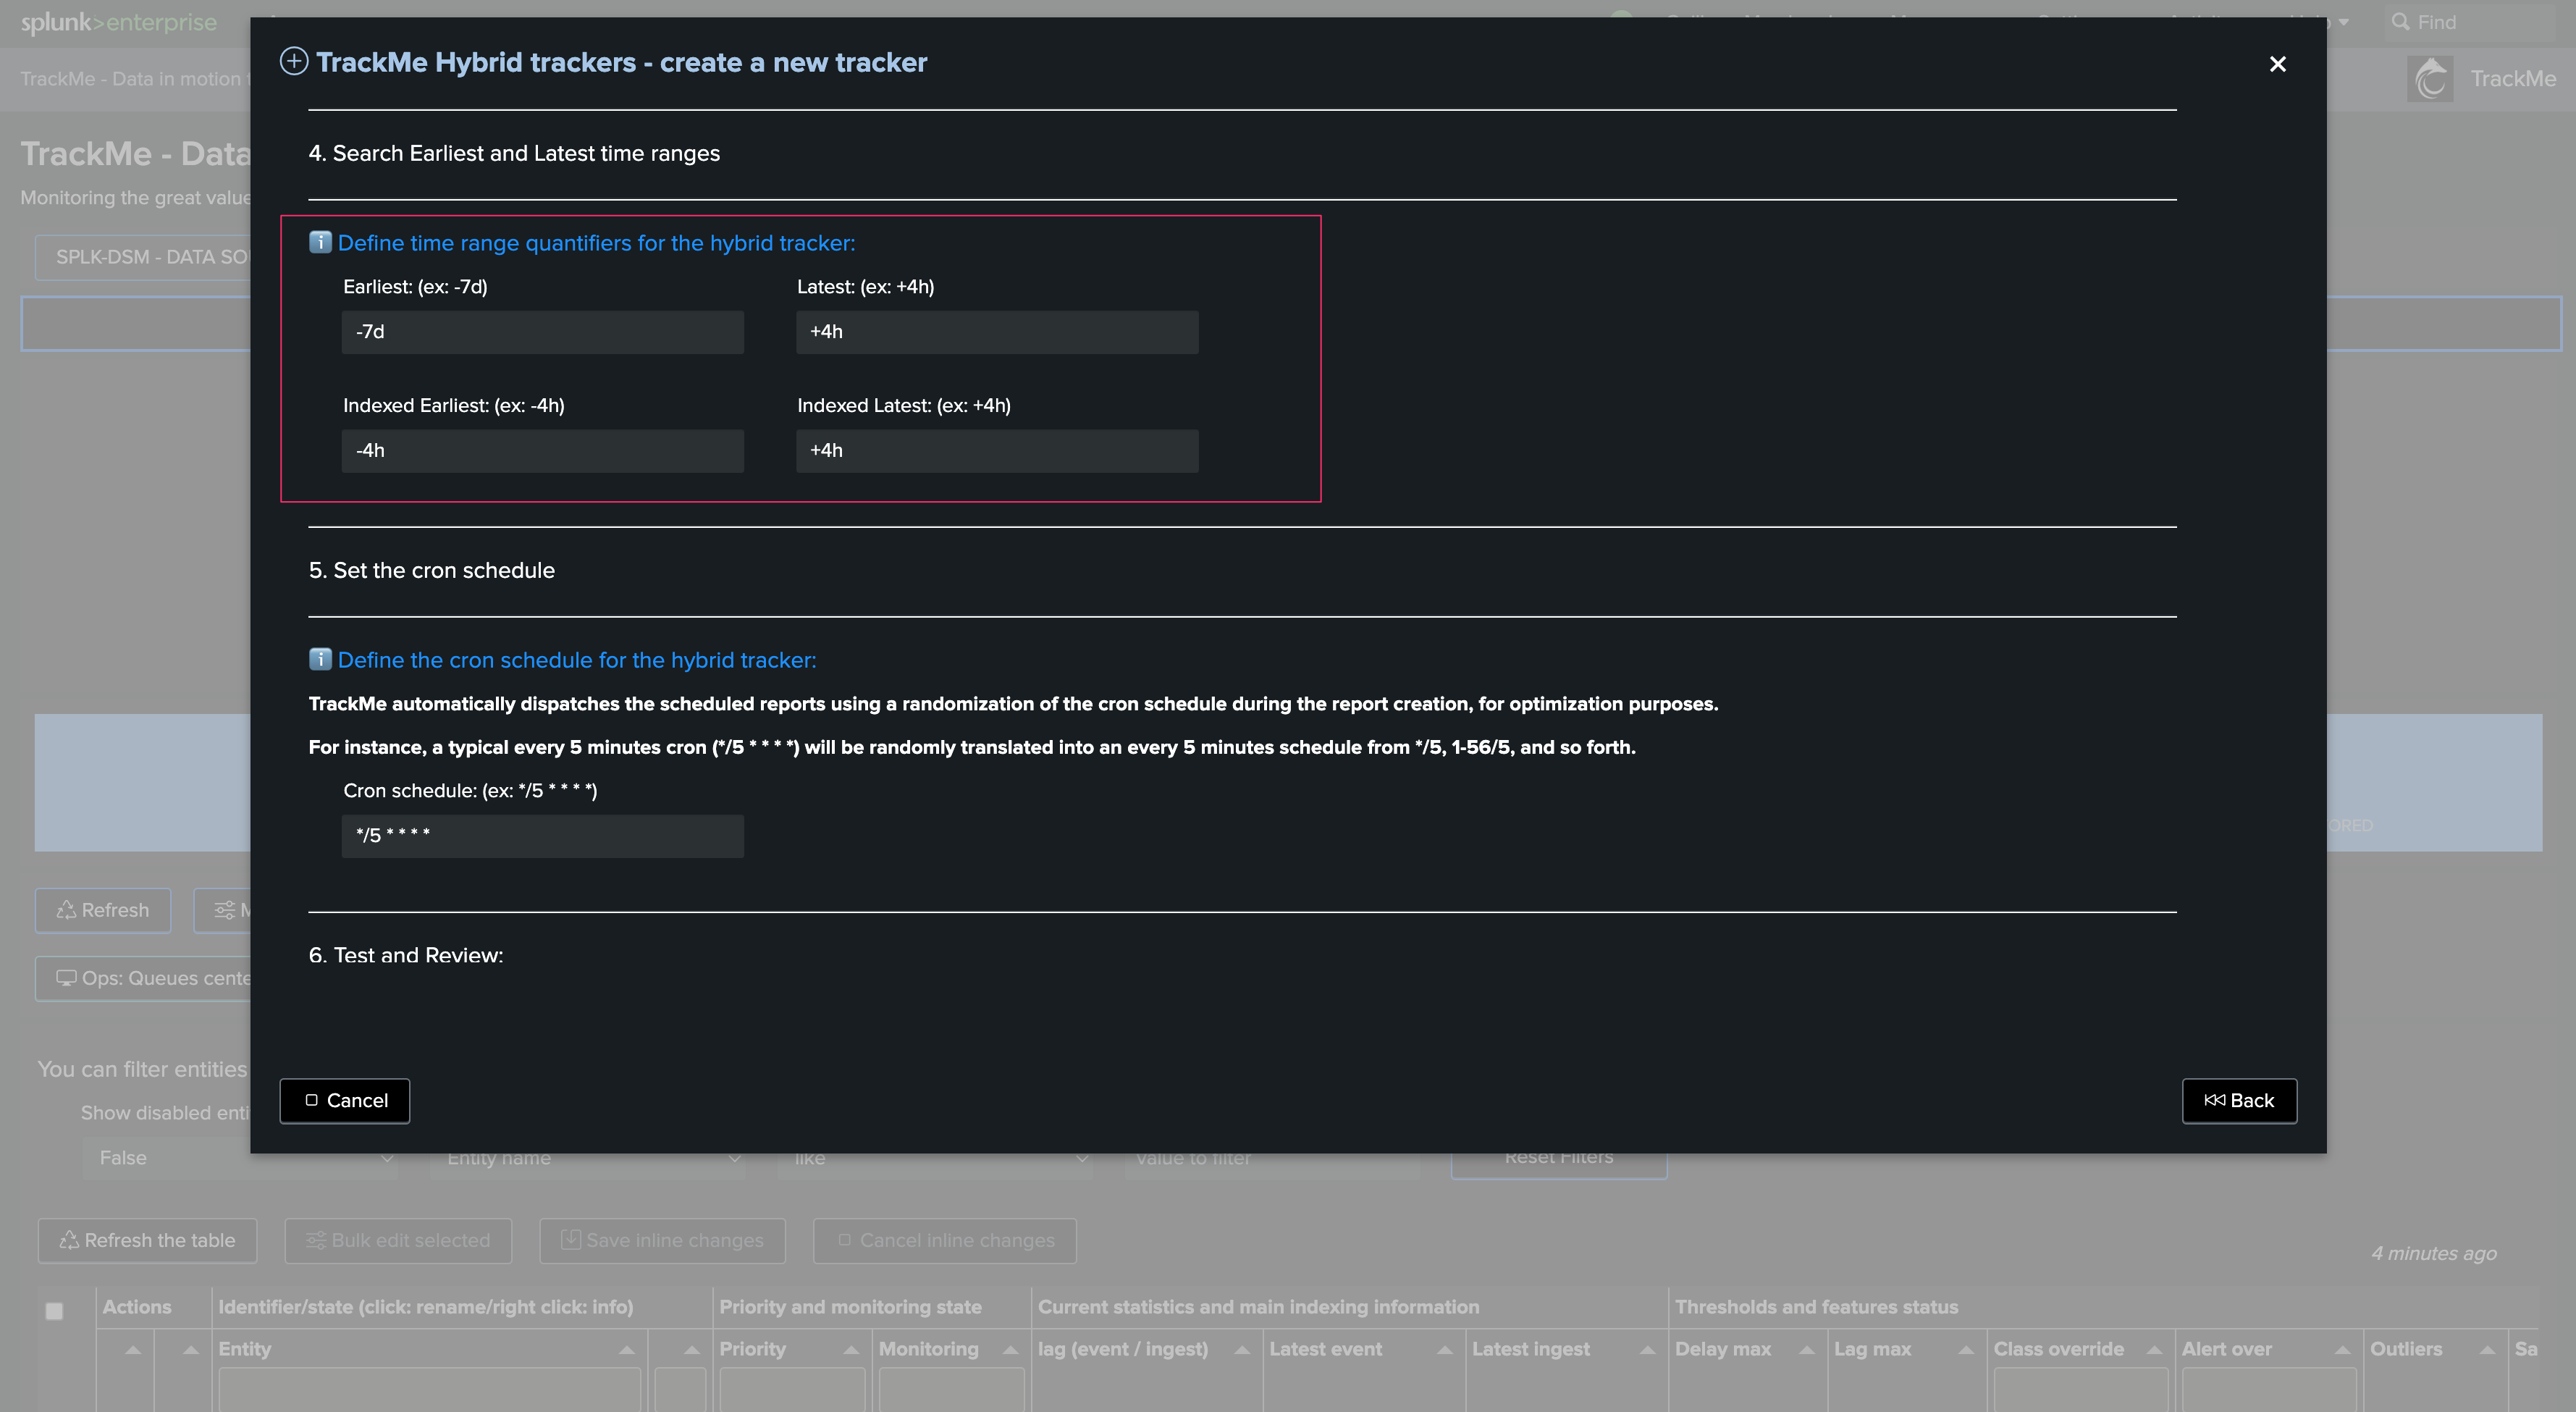Screen dimensions: 2576x1412
Task: Click the Refresh button in the background page
Action: [x=103, y=910]
